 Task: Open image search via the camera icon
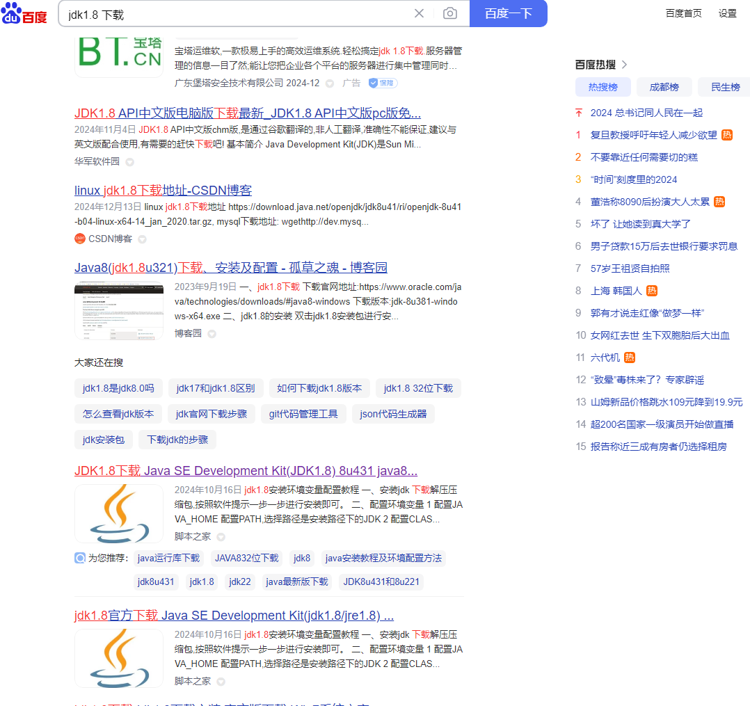449,13
